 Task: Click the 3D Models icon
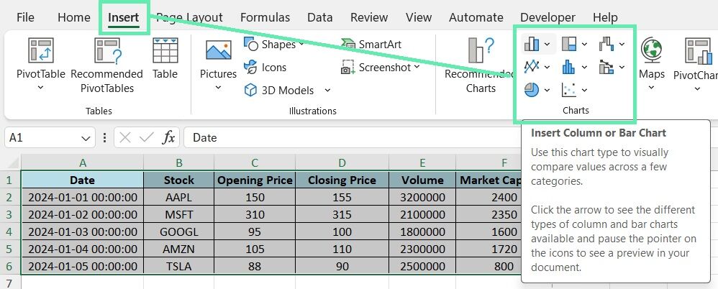[250, 90]
